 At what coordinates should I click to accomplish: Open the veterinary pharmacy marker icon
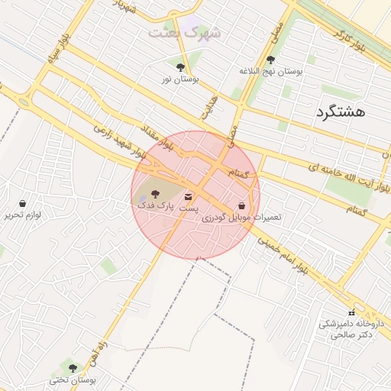pos(352,312)
